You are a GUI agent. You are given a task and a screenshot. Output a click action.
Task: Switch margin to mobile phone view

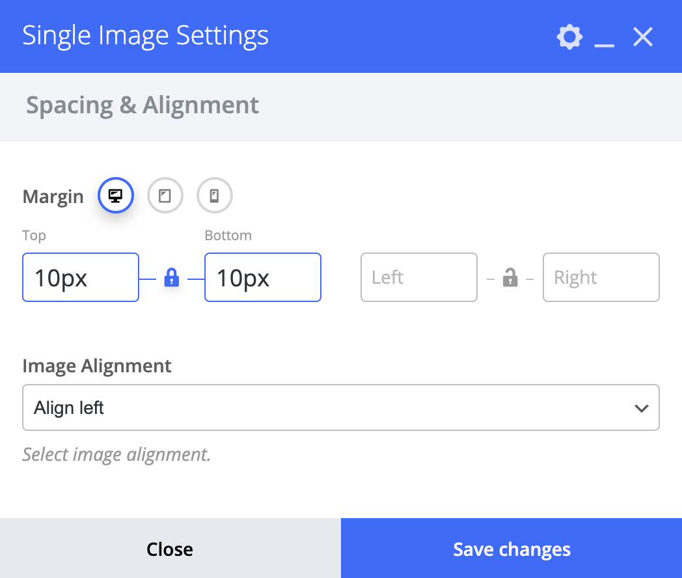215,195
